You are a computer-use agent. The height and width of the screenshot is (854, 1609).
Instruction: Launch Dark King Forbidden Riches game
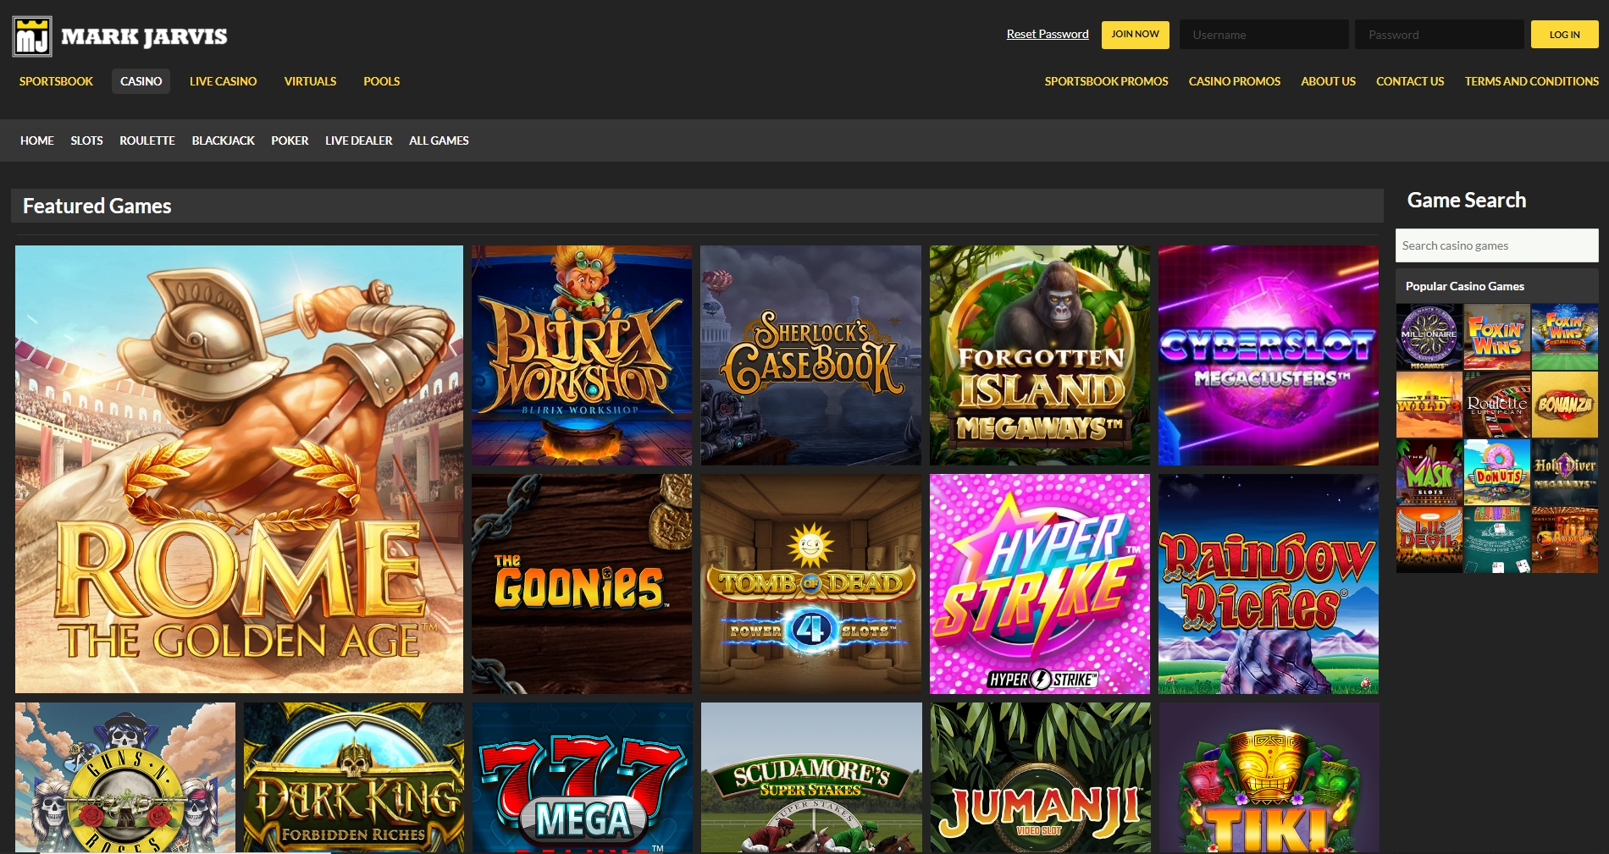(x=354, y=777)
